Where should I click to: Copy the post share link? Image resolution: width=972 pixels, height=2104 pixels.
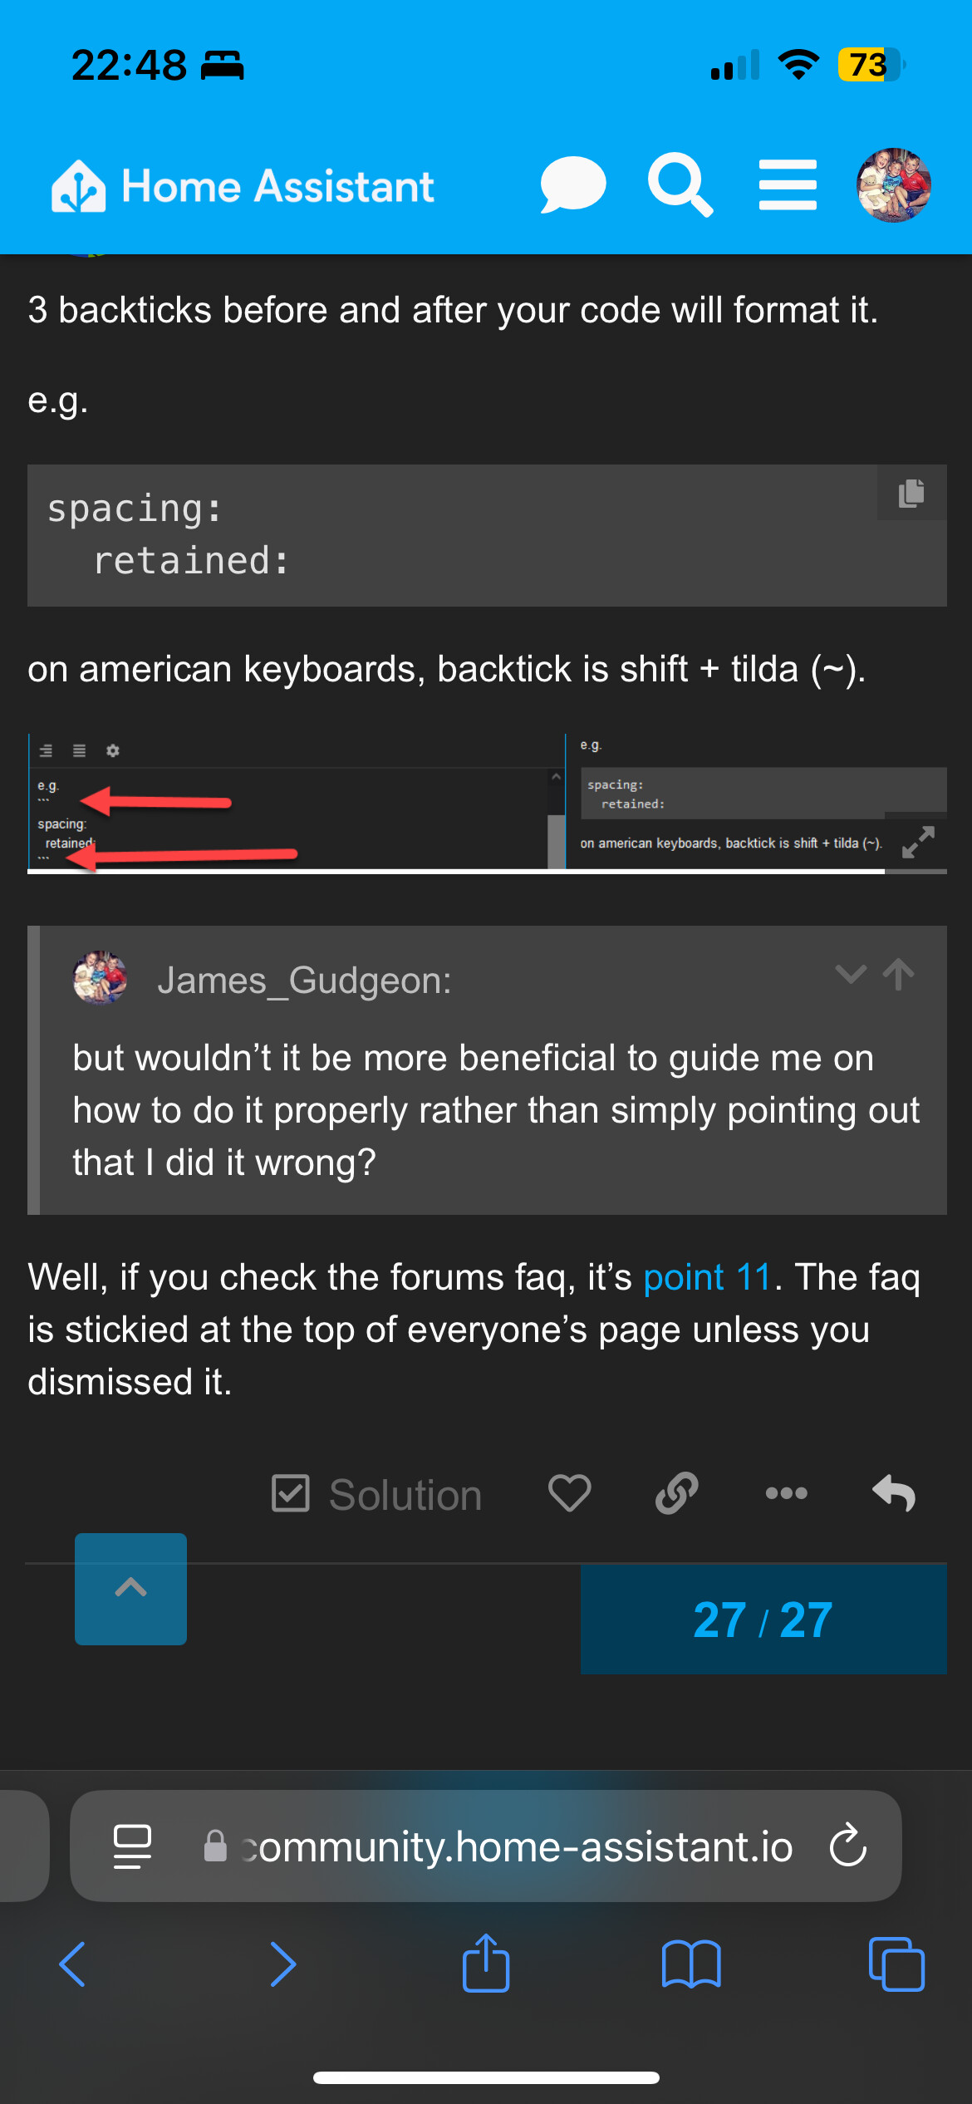click(677, 1494)
